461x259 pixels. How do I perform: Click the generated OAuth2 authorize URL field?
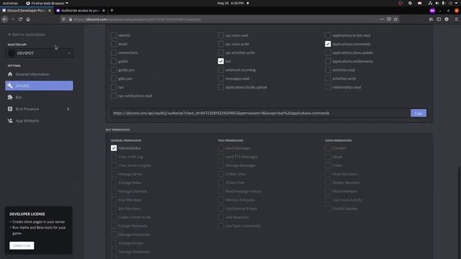click(x=261, y=113)
